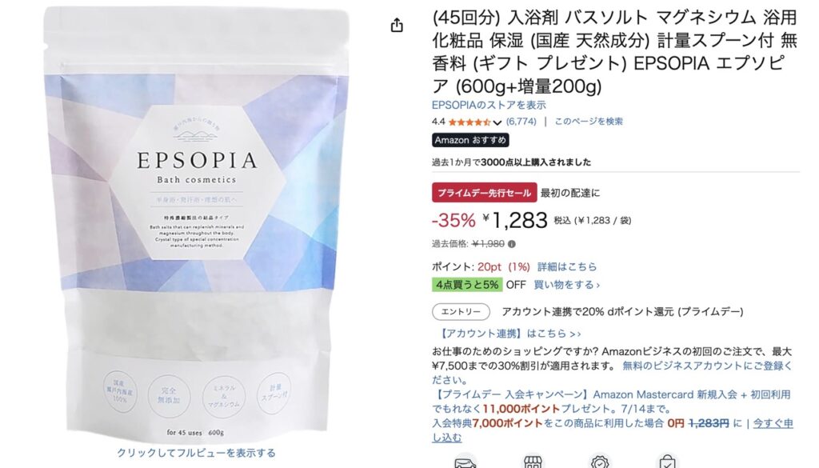Click info icon next to past price ¥1,980
Screen dimensions: 819x468
coord(512,244)
